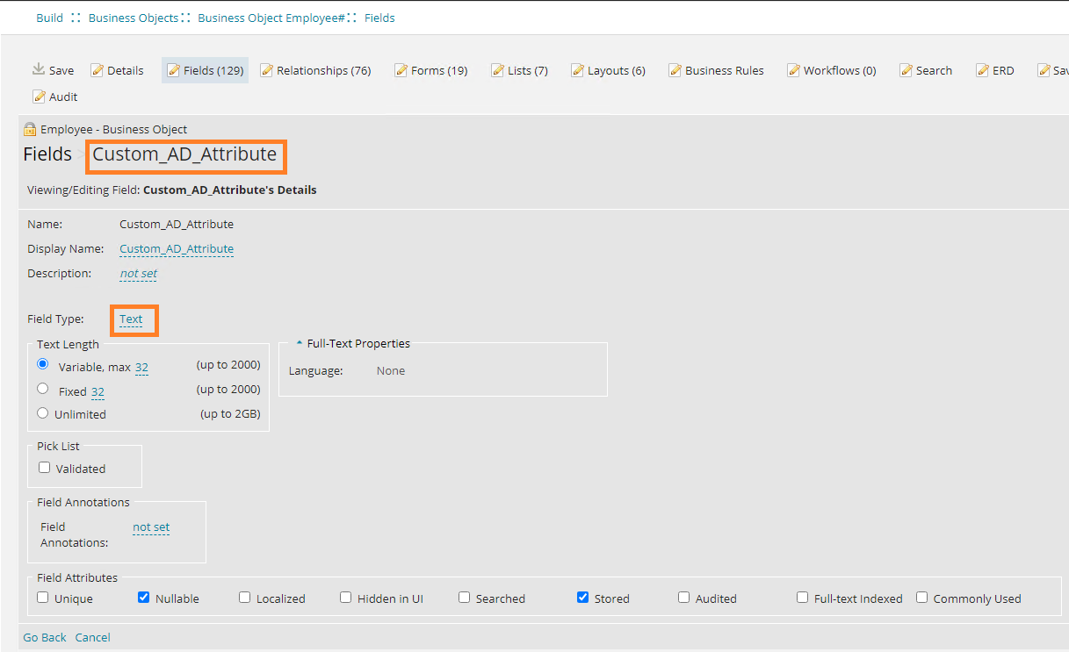Switch to the Details tab
1069x652 pixels.
click(117, 69)
